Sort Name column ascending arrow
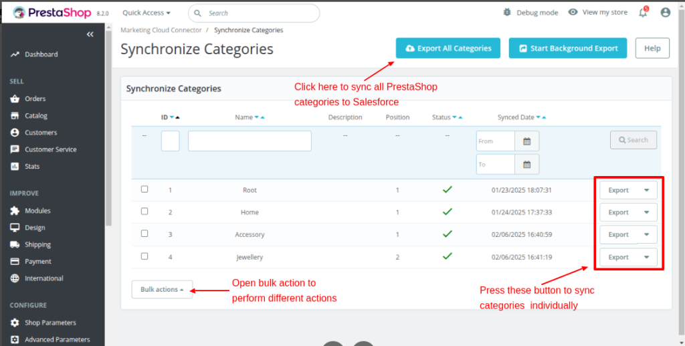685x346 pixels. click(262, 117)
